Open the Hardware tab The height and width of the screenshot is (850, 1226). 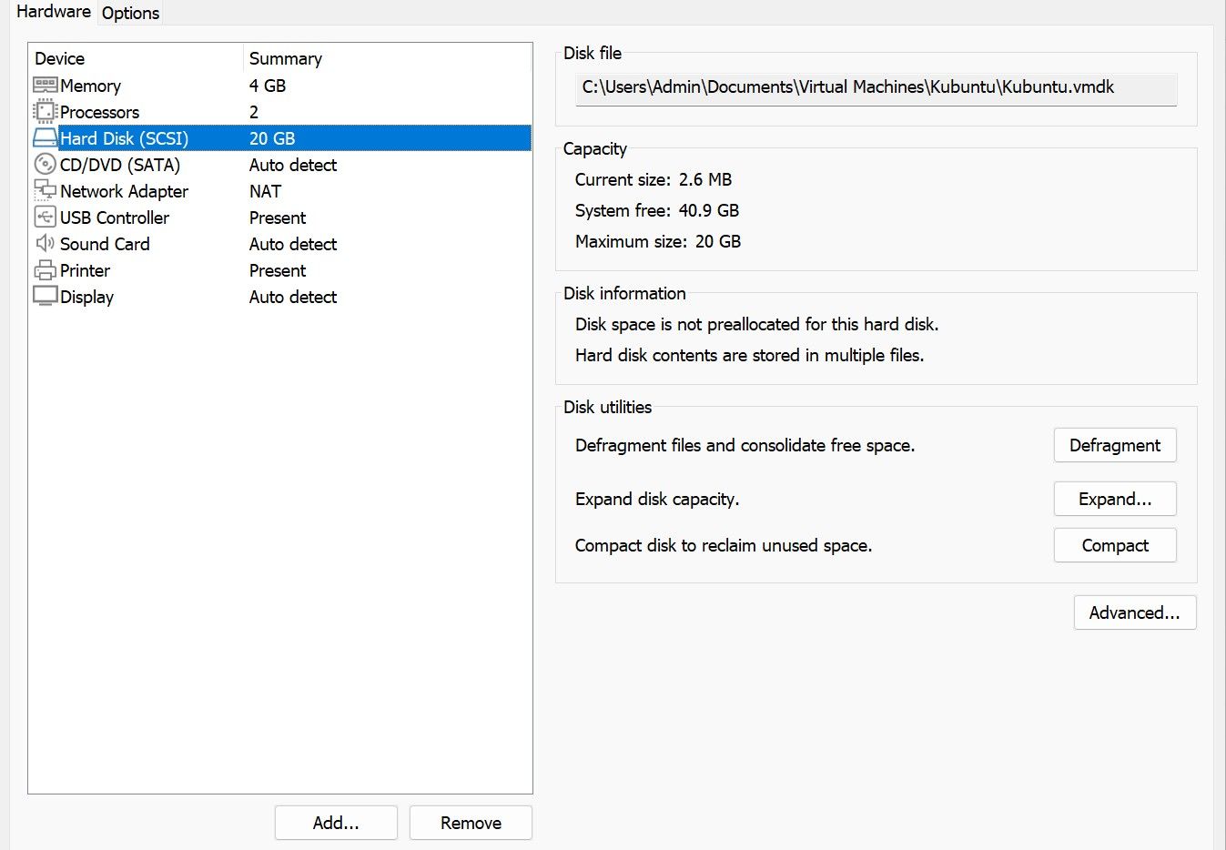pyautogui.click(x=54, y=12)
